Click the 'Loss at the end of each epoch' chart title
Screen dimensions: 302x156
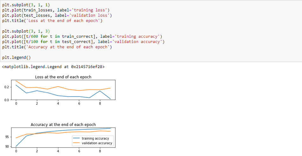click(x=63, y=77)
